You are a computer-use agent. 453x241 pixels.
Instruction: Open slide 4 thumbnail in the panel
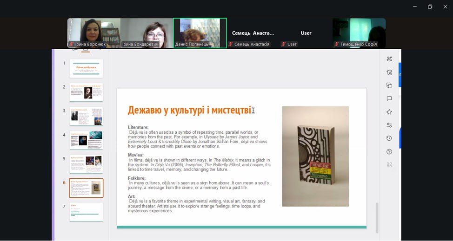click(86, 140)
